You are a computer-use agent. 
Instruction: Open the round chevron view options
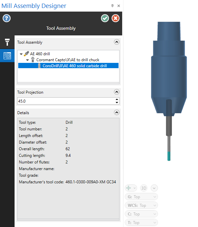click(x=154, y=188)
